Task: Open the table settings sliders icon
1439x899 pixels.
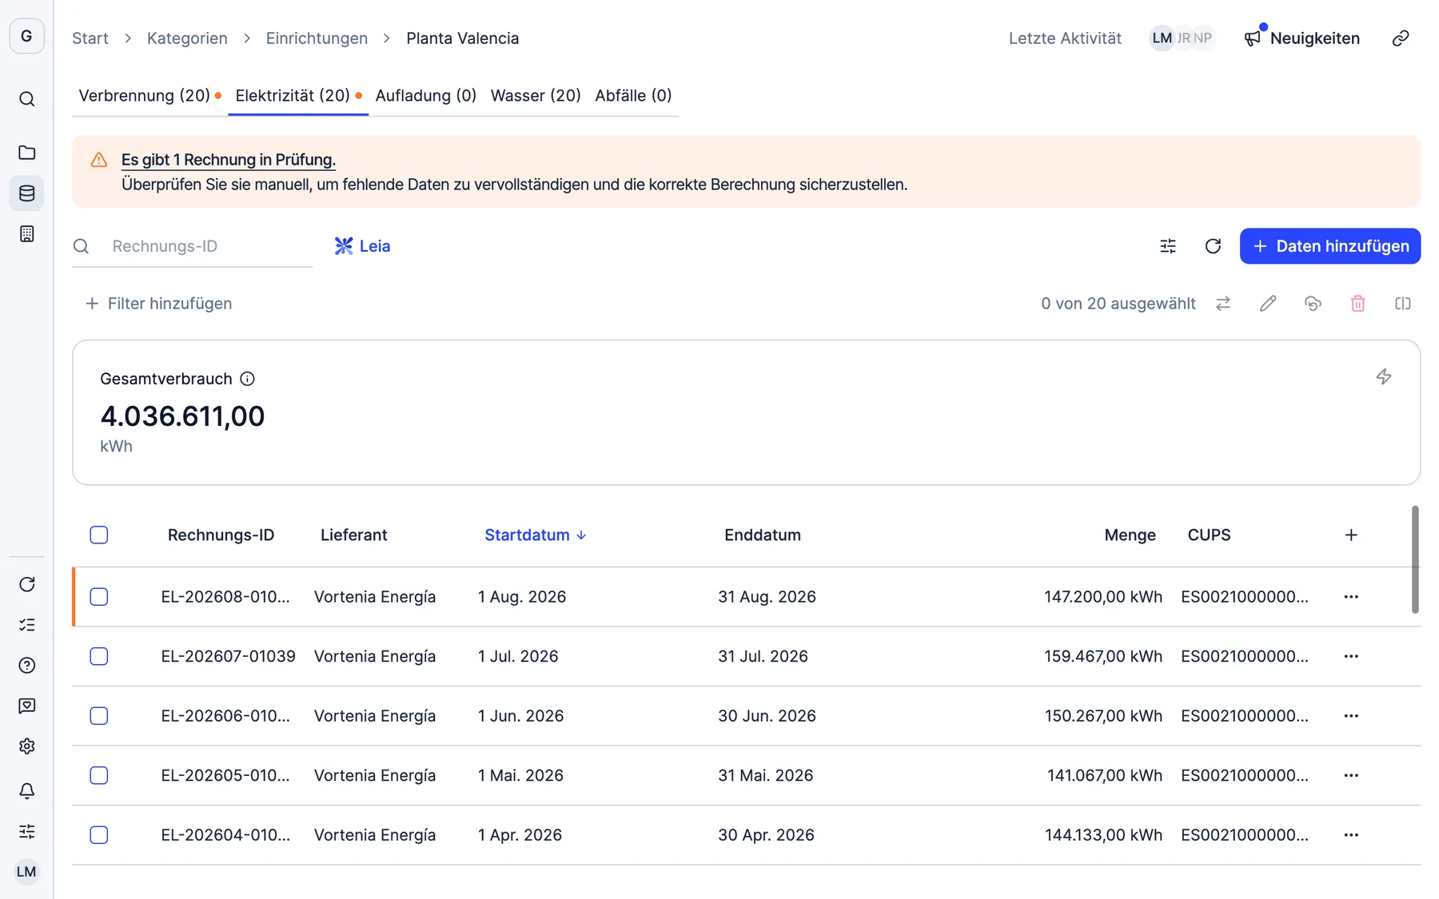Action: point(1168,246)
